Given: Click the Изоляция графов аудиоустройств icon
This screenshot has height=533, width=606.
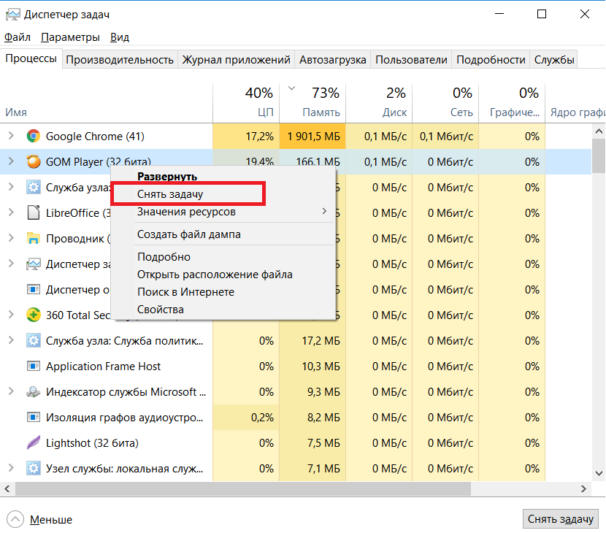Looking at the screenshot, I should coord(34,417).
